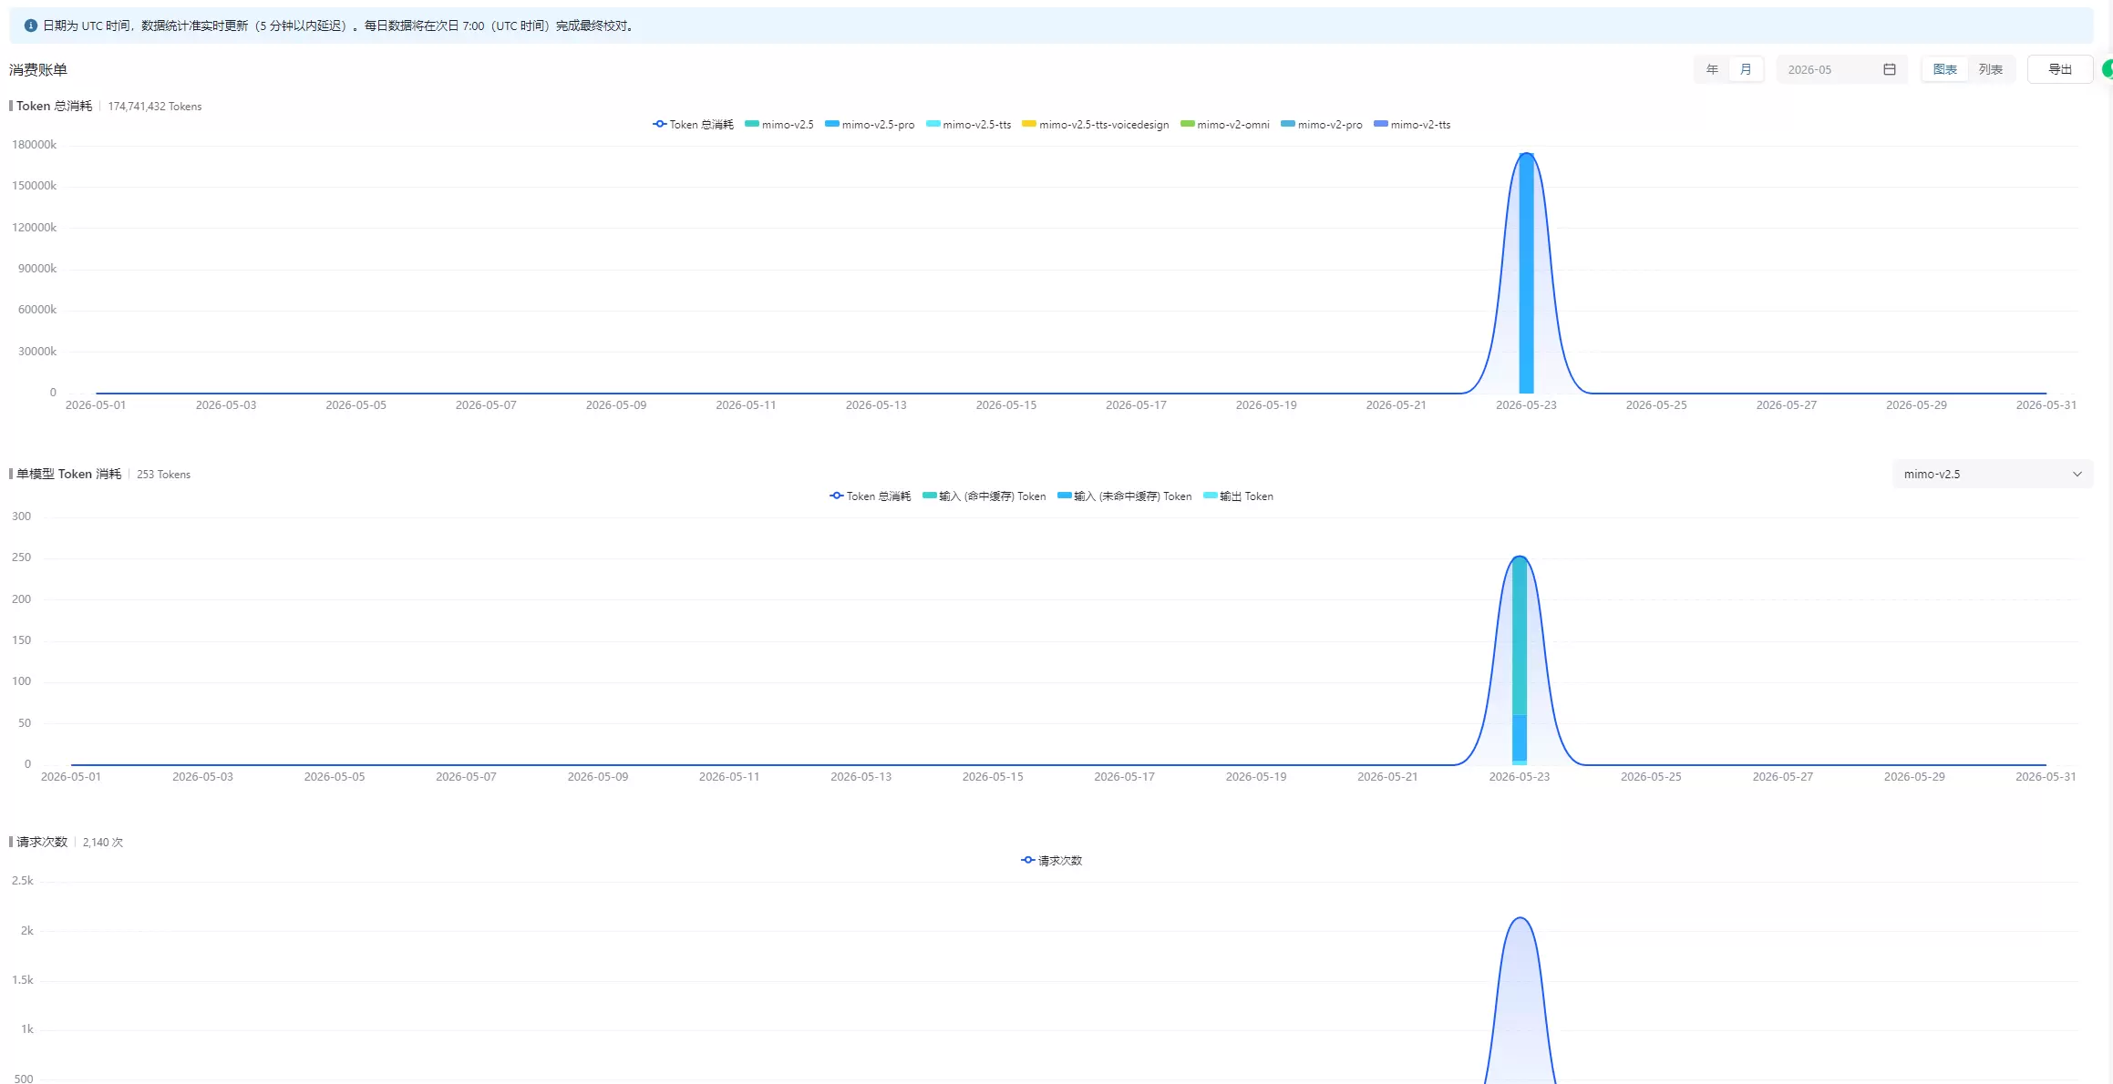Toggle mimo-v2.5-tts-voicedesign legend marker
2113x1084 pixels.
click(1029, 124)
